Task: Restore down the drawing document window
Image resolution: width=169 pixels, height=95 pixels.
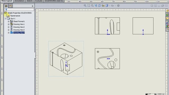Action: pyautogui.click(x=163, y=6)
